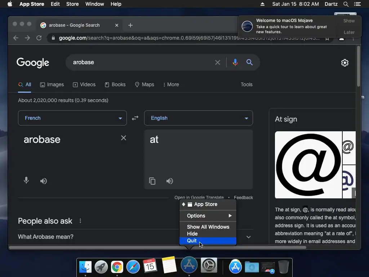Open a new Chrome tab

point(130,25)
